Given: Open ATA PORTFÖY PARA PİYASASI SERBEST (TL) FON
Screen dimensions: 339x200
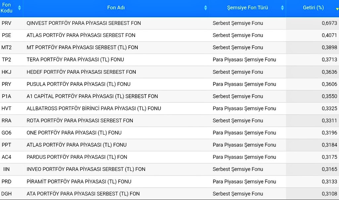Looking at the screenshot, I should point(83,194).
